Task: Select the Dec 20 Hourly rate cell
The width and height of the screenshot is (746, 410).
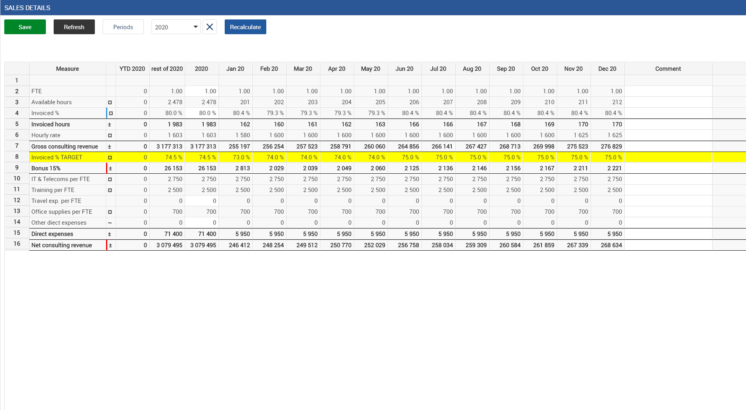Action: pyautogui.click(x=607, y=135)
